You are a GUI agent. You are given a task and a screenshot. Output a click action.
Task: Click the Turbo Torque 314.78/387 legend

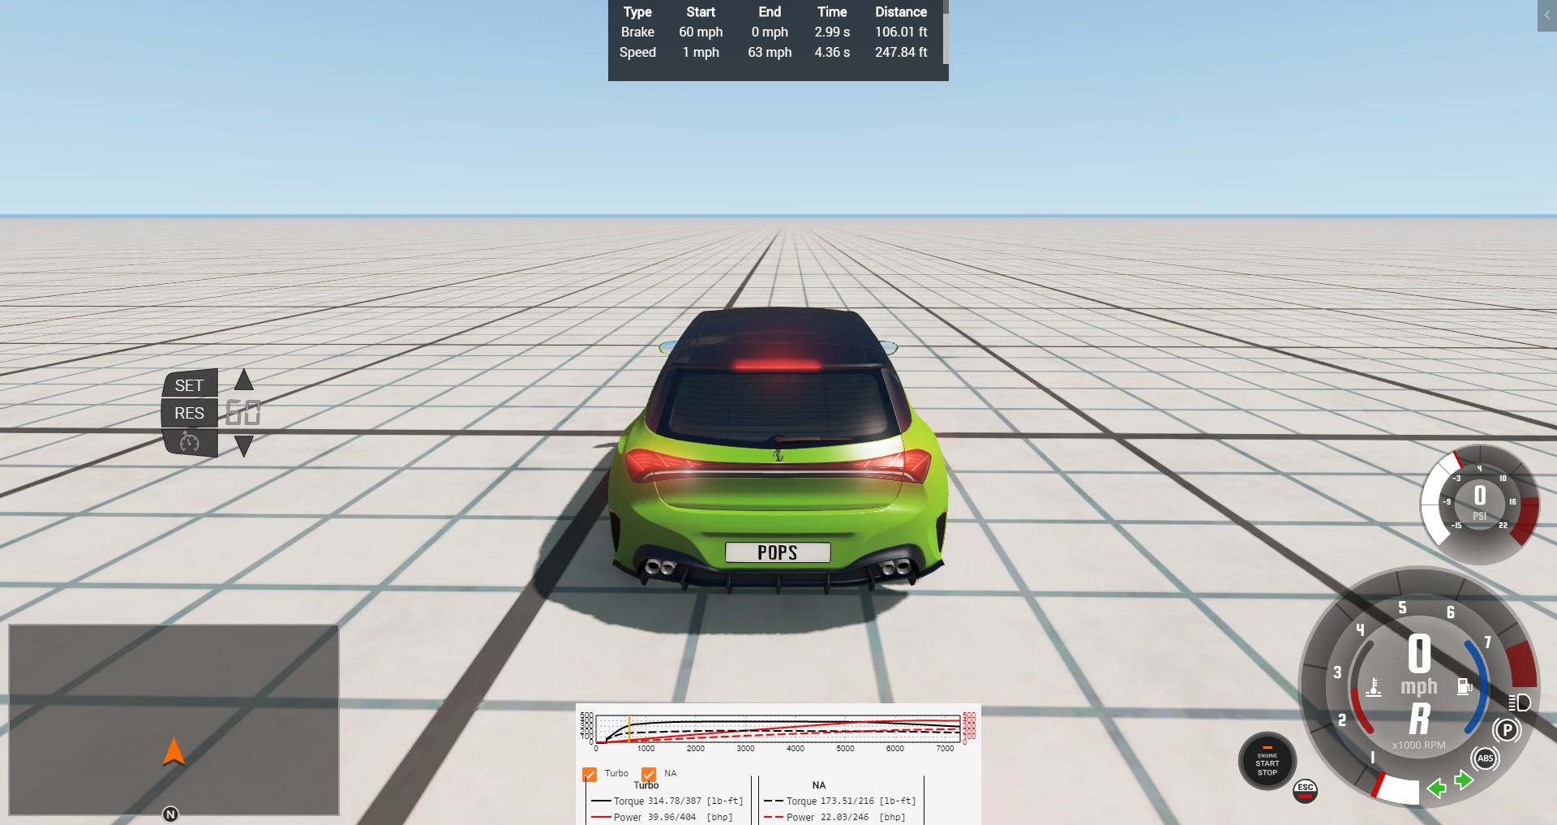point(667,801)
